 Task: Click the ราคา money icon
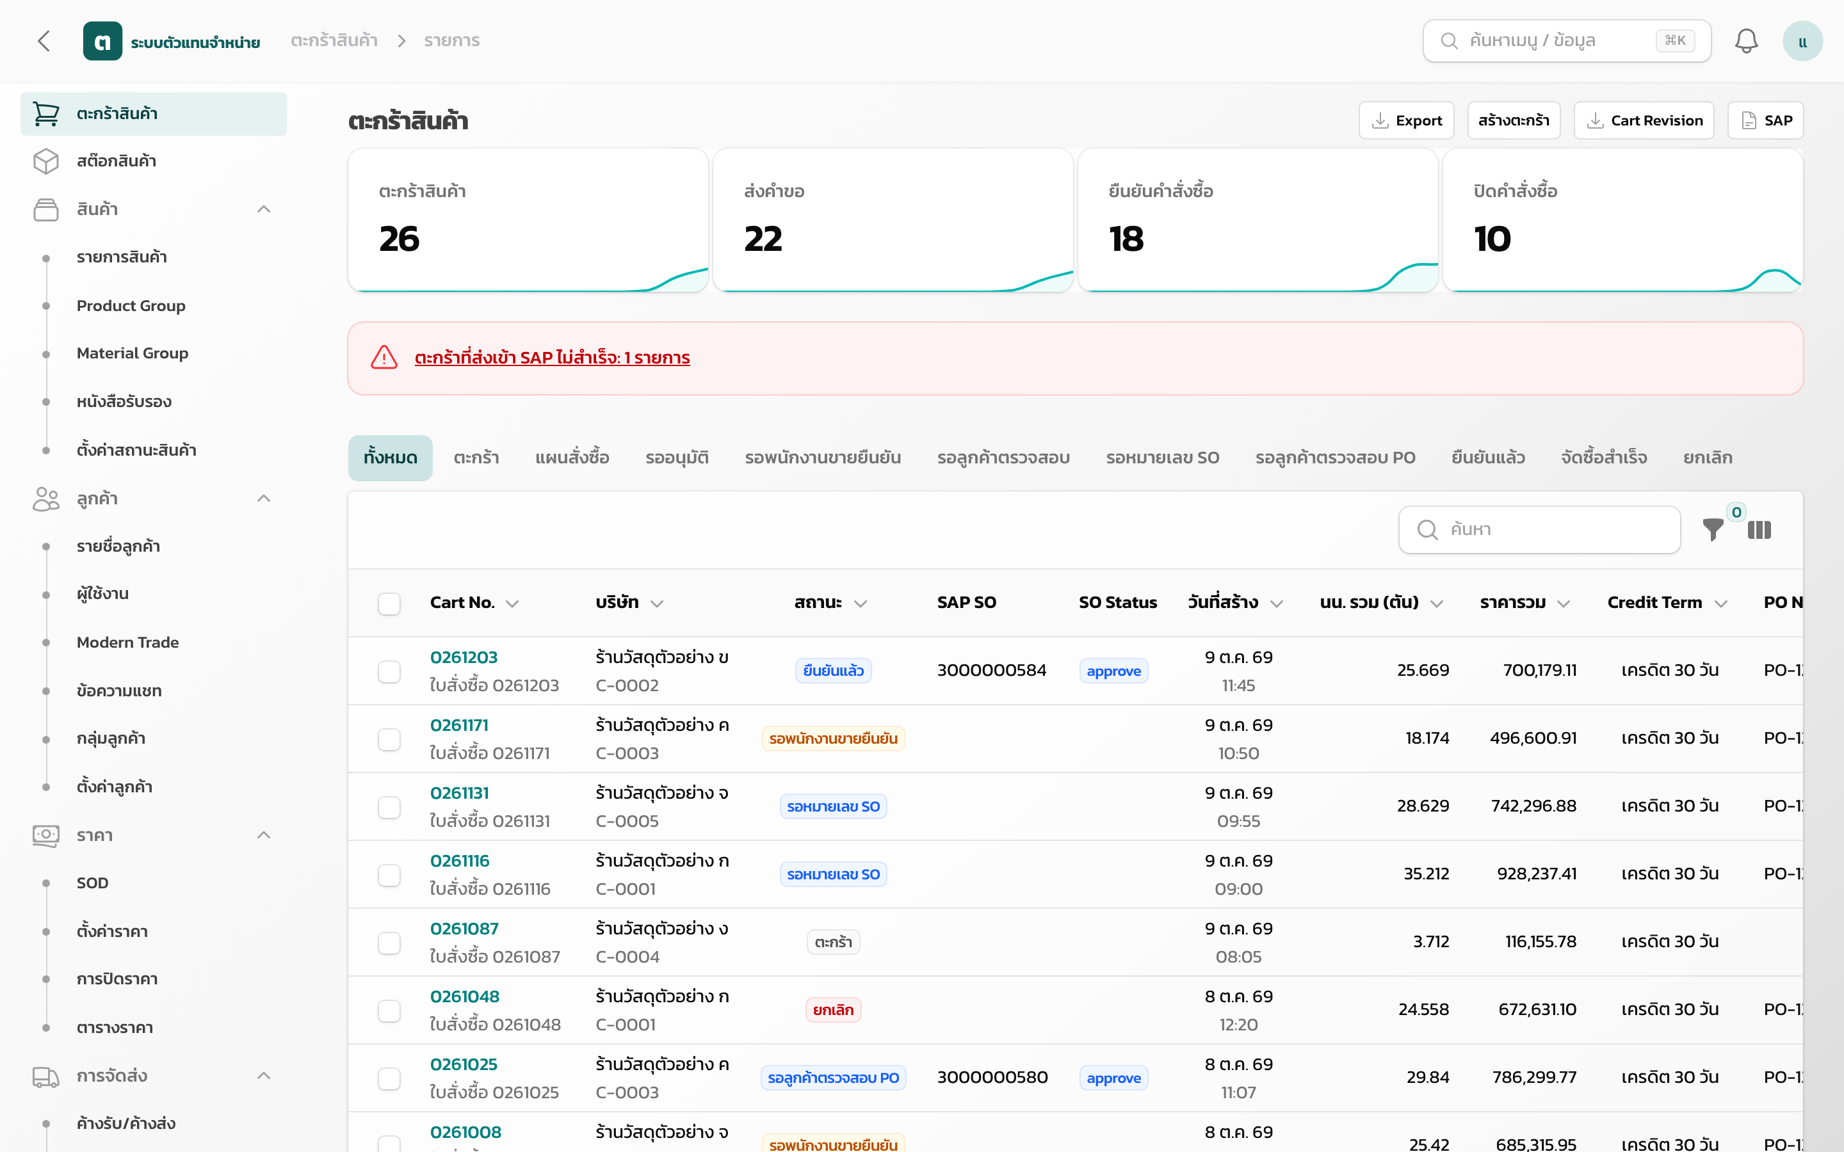coord(47,836)
